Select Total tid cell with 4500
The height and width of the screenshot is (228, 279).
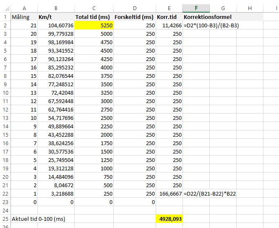(94, 50)
